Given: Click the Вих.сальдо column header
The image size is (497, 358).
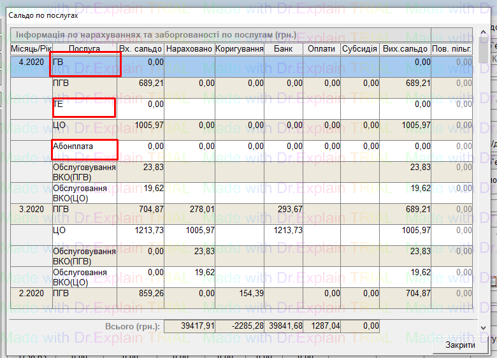Looking at the screenshot, I should point(405,49).
